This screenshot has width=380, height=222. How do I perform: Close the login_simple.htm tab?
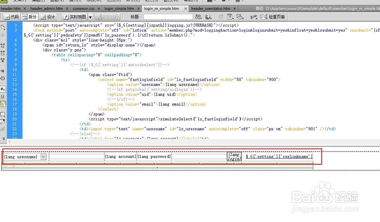138,8
